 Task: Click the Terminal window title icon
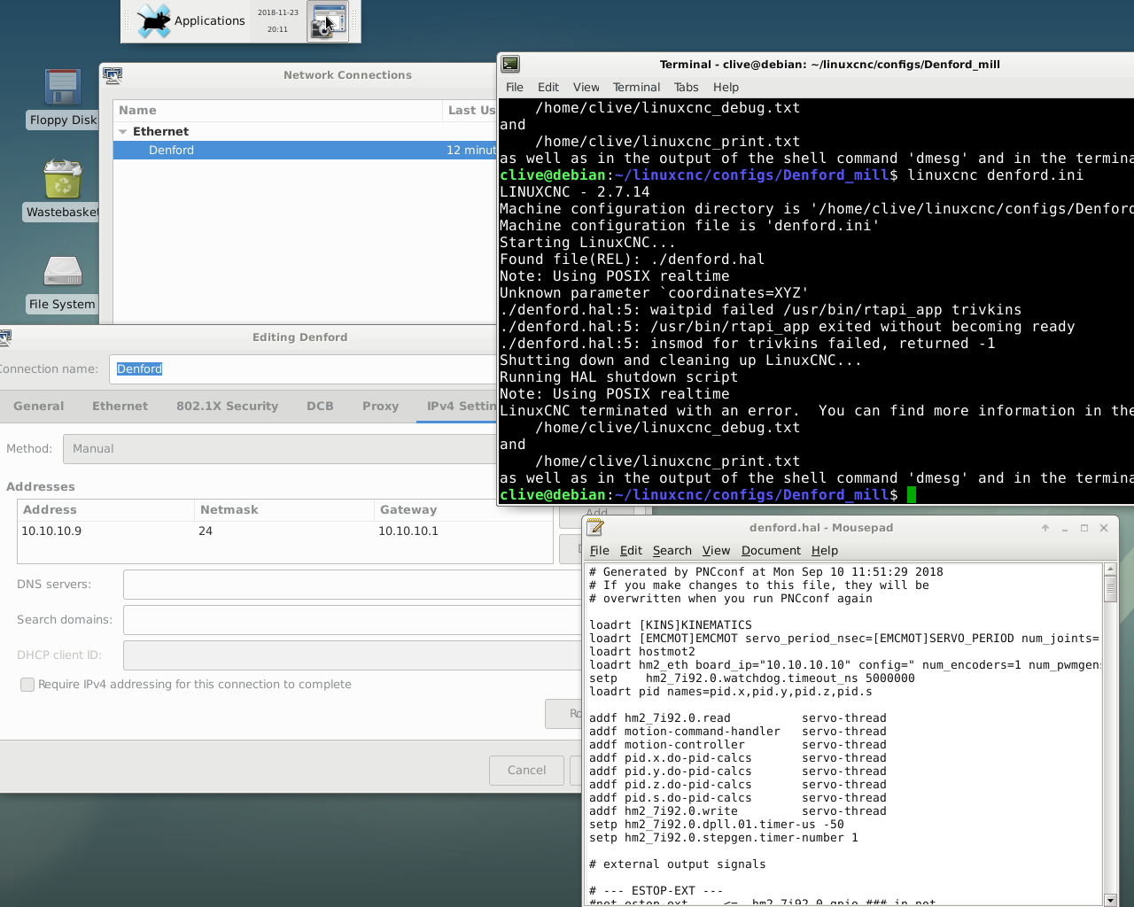(510, 64)
